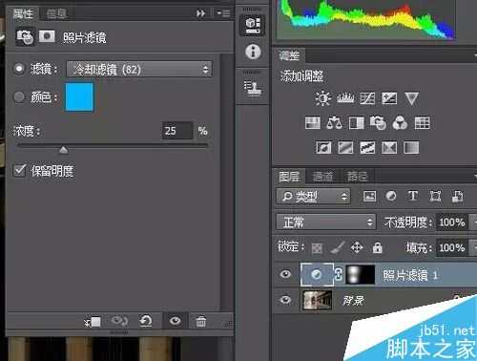Add a Hue/Saturation adjustment
477x361 pixels.
(x=312, y=123)
